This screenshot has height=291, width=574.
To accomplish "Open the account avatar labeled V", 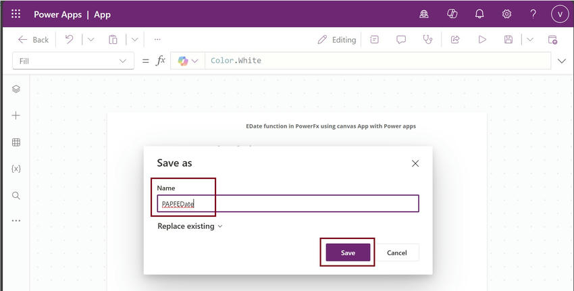I will click(x=560, y=14).
